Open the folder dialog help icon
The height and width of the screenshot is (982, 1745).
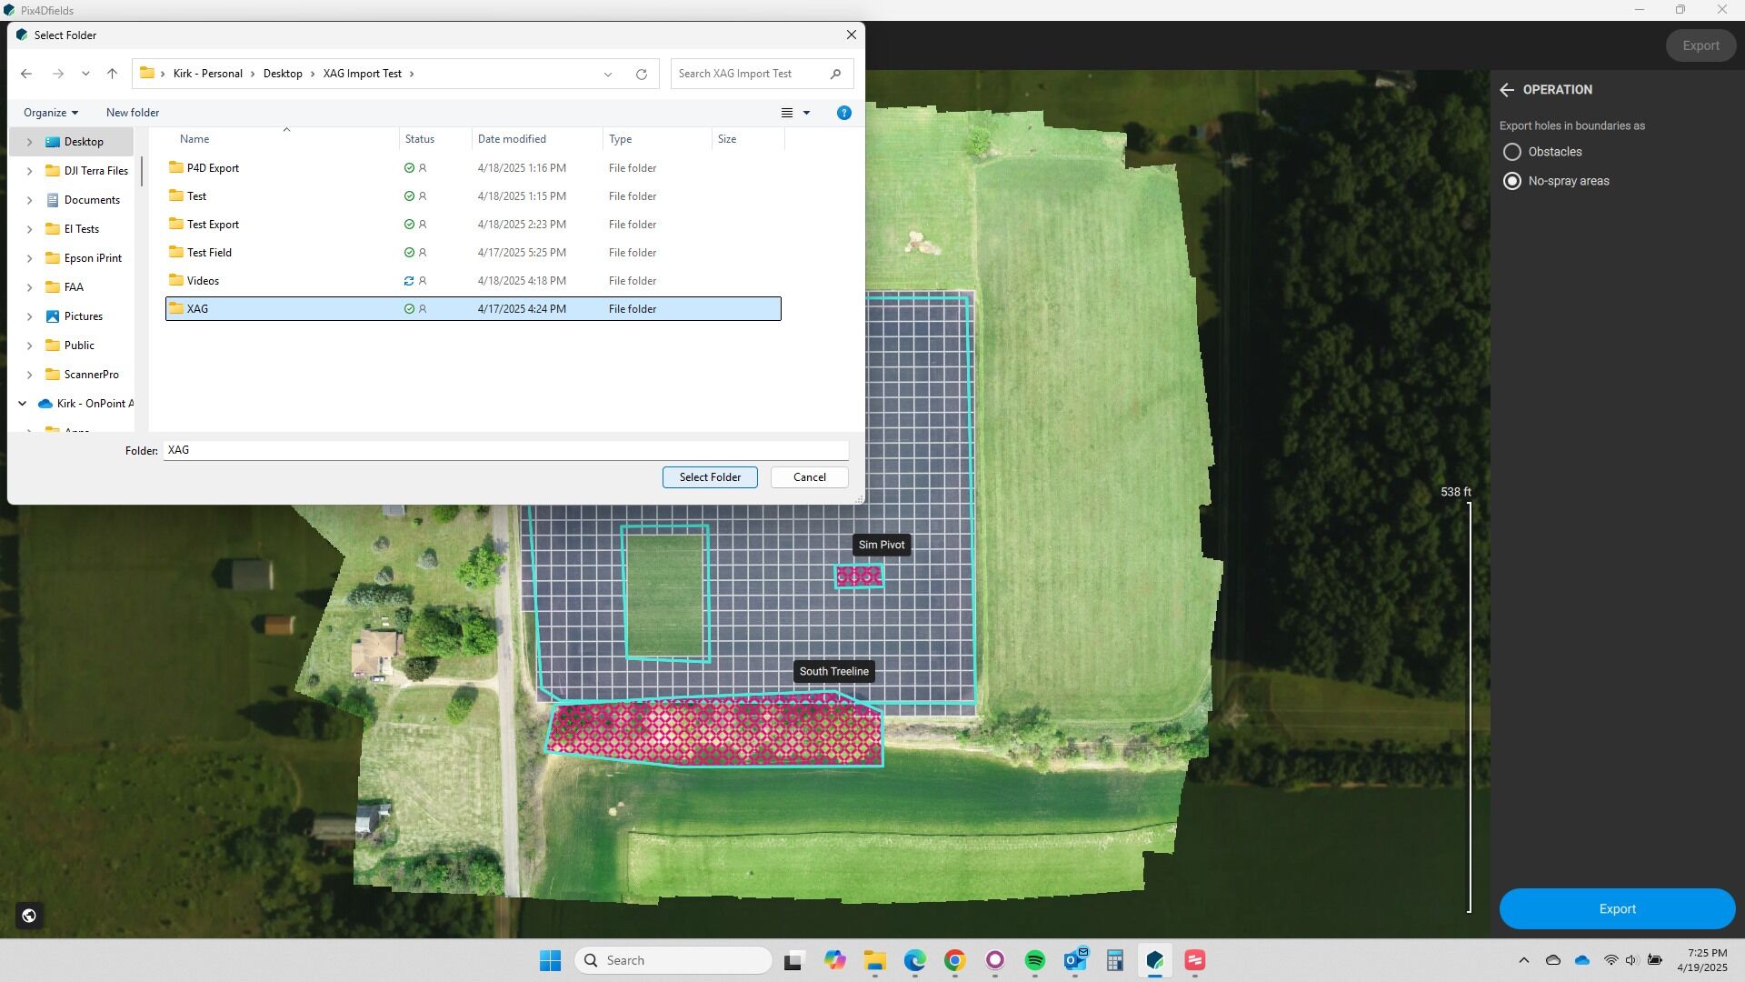point(843,113)
